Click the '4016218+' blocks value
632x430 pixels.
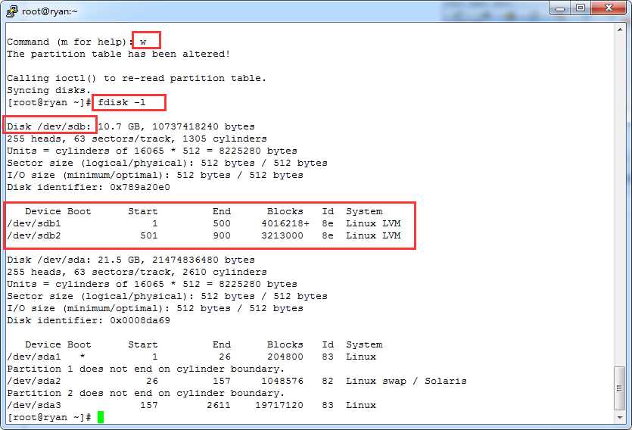pos(285,223)
